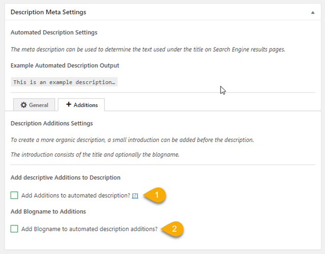The image size is (325, 254).
Task: Click the 'Add Blogname to automated description additions?' label
Action: tap(89, 229)
